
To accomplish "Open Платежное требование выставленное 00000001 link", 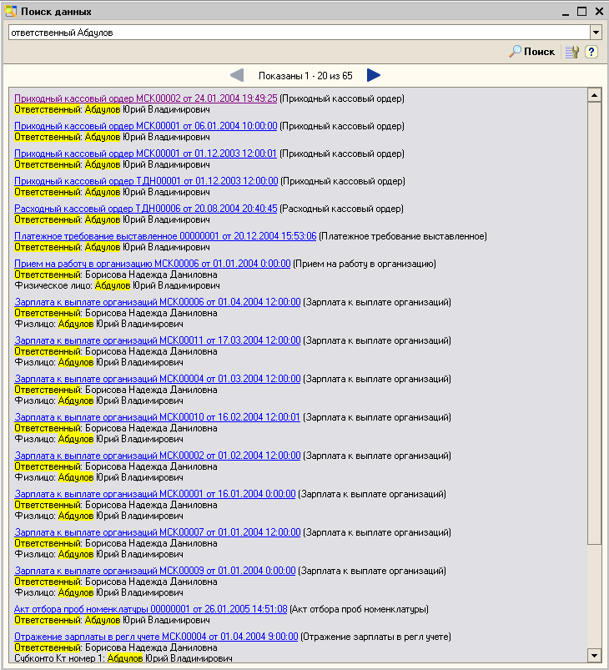I will point(165,236).
